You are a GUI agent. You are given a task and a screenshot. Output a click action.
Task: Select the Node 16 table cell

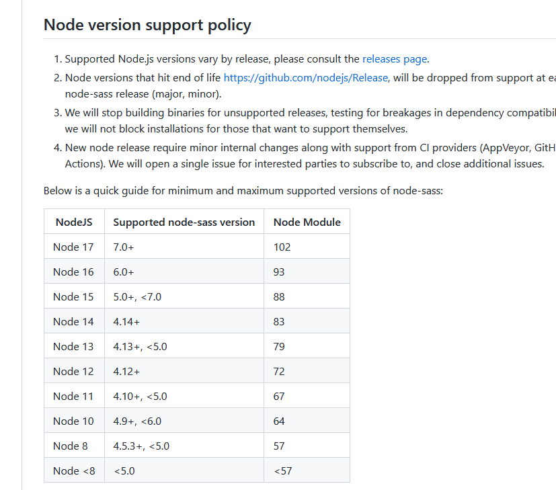(x=73, y=272)
